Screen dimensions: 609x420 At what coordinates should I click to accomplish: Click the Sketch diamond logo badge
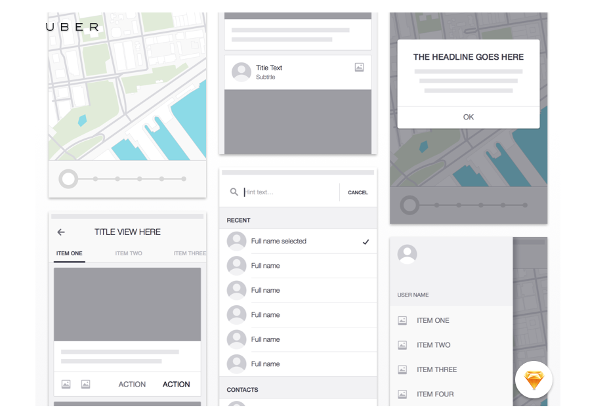(534, 380)
